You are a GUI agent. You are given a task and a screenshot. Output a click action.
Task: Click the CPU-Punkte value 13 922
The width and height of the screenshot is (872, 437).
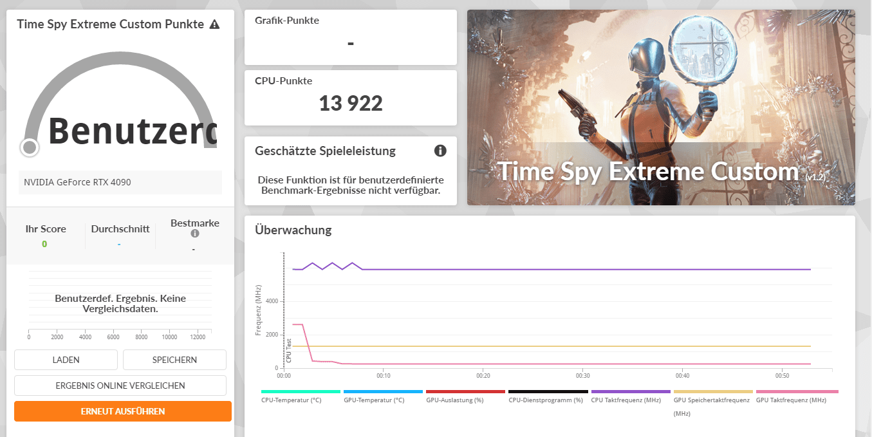click(x=351, y=103)
